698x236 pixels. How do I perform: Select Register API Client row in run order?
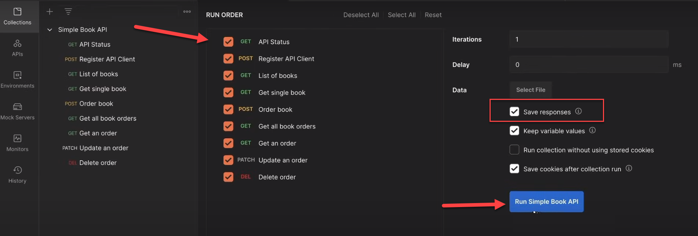(x=286, y=59)
